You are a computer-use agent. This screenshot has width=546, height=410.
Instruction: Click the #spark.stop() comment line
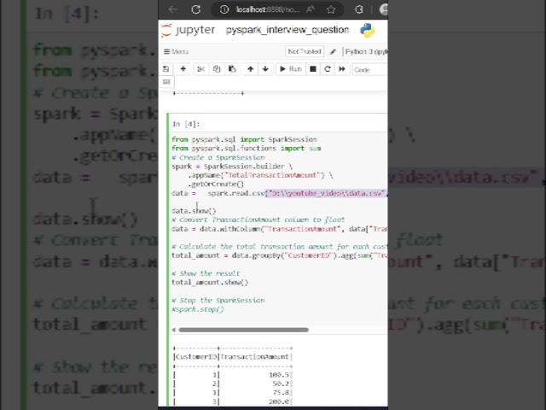point(198,309)
